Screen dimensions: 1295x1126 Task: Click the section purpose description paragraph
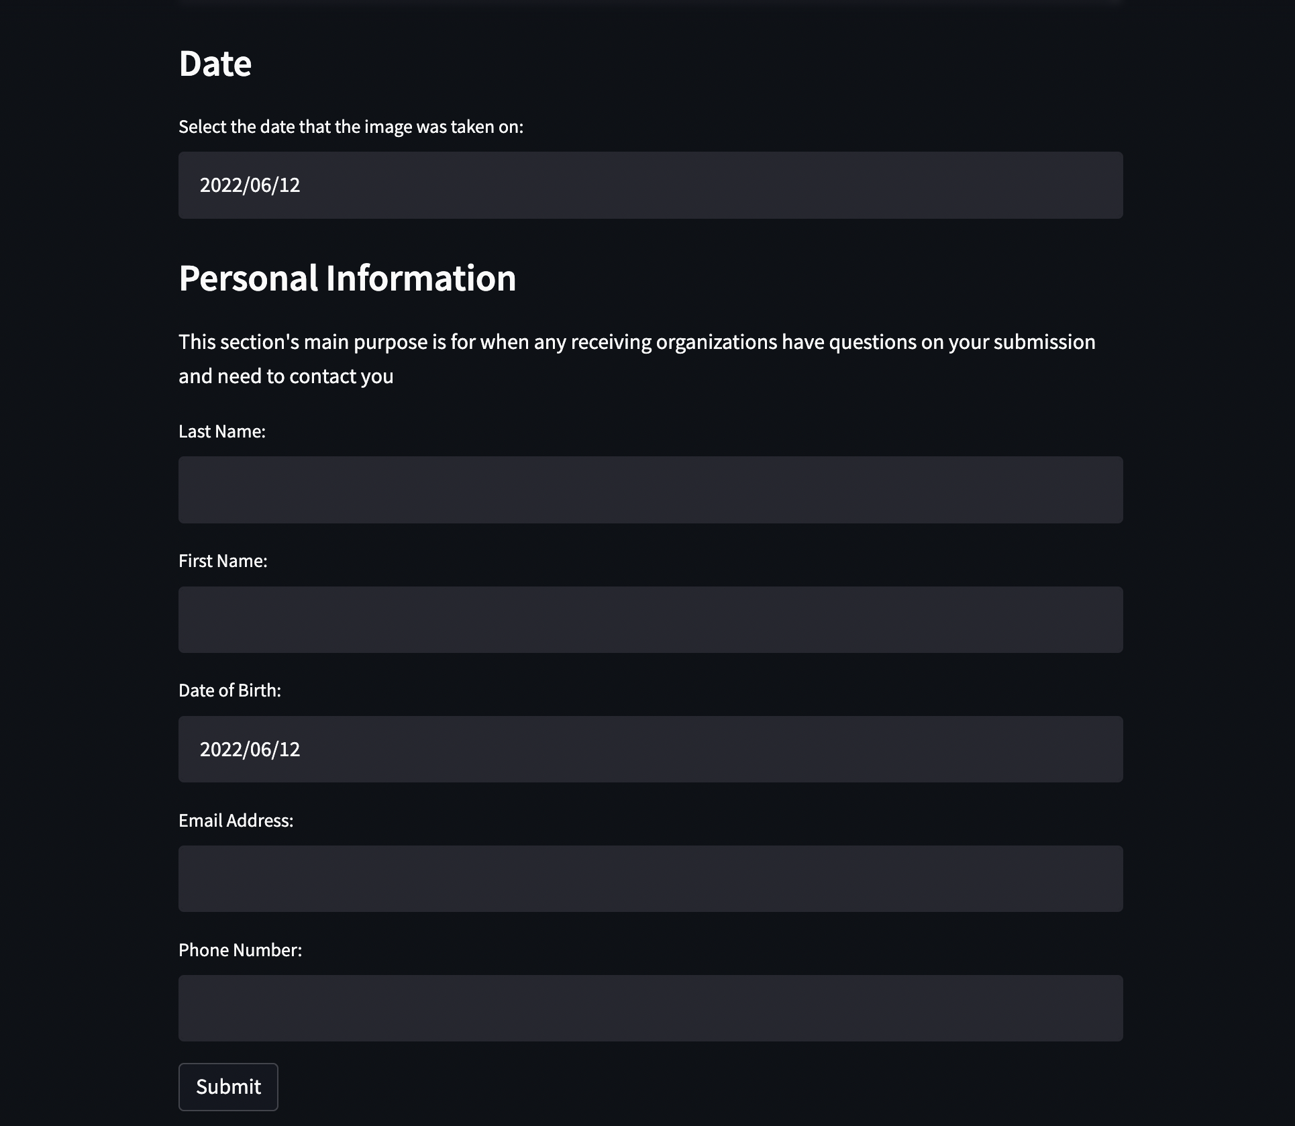637,359
